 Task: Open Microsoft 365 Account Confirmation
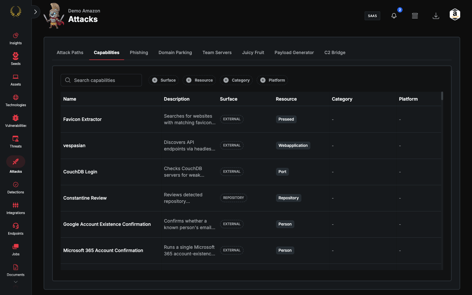click(103, 250)
